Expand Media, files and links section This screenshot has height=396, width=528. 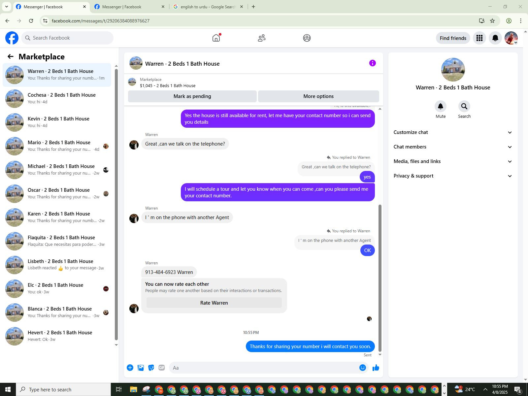tap(453, 161)
